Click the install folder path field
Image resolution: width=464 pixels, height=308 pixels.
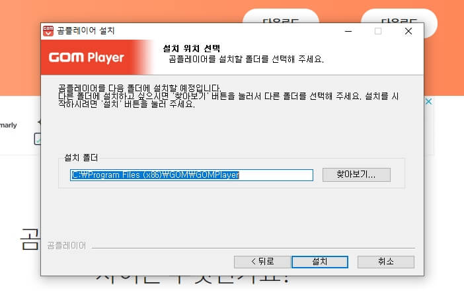click(192, 175)
